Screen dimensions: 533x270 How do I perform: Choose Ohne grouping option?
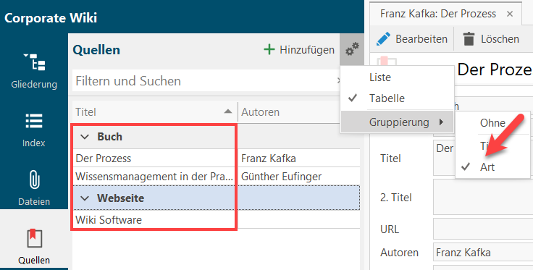(492, 122)
